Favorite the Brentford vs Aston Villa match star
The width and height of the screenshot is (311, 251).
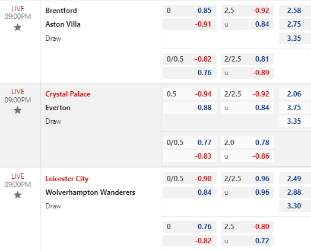pos(18,27)
